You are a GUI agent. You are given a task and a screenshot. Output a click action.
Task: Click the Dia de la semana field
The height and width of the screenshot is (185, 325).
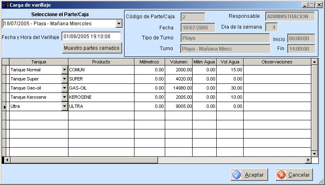(x=271, y=27)
